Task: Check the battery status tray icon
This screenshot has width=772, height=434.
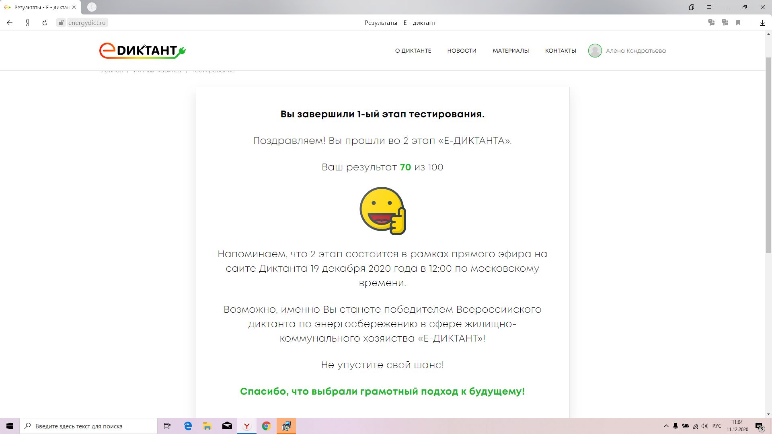Action: click(686, 426)
